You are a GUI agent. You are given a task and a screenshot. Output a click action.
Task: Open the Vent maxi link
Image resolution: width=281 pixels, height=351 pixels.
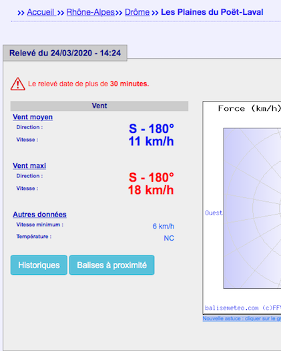(29, 166)
